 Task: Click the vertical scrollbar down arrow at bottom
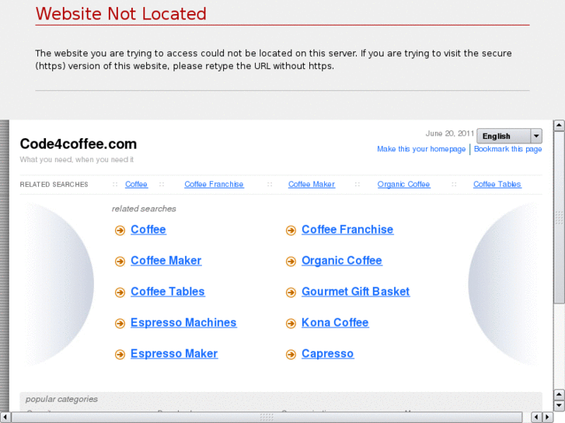[x=559, y=406]
